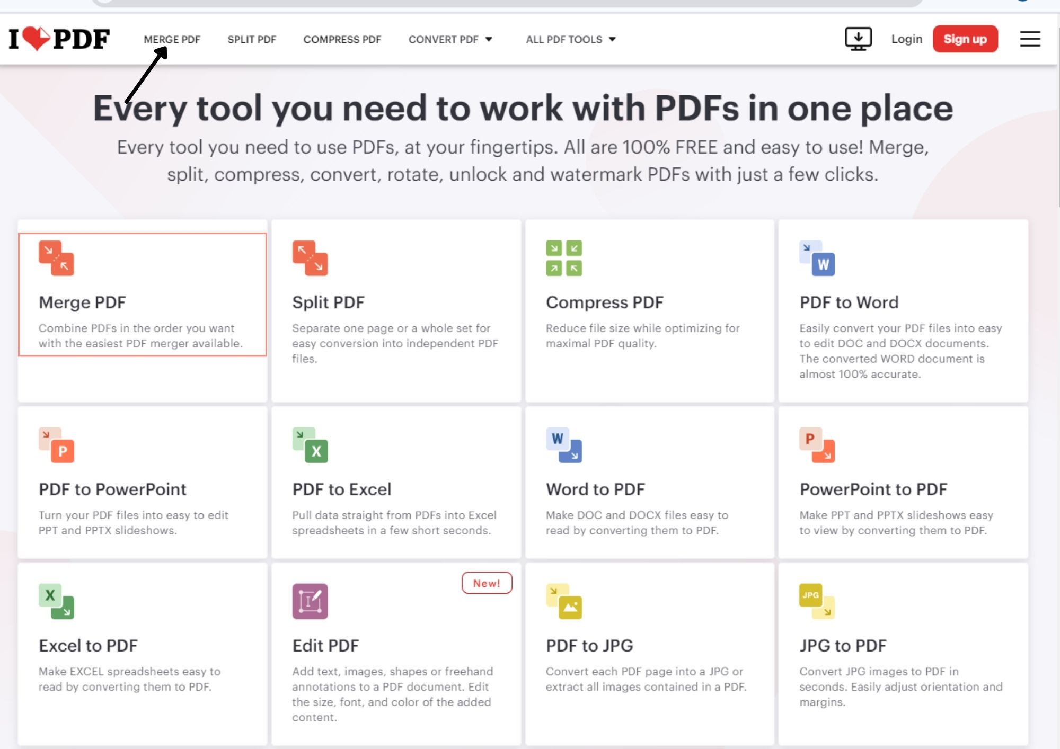Screen dimensions: 1060x749
Task: Click 'Reduce file size while optimizing' description
Action: 643,336
